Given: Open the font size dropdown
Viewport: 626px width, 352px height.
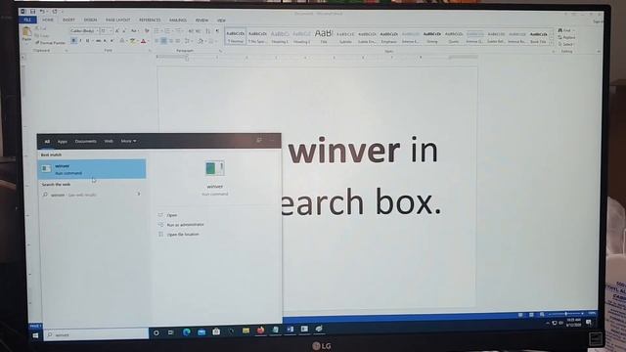Looking at the screenshot, I should pyautogui.click(x=111, y=30).
